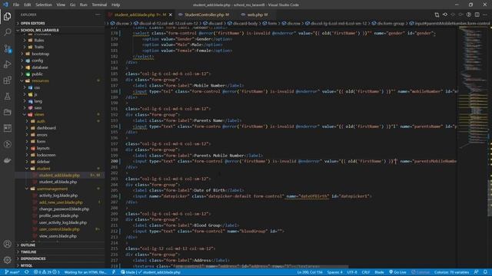Switch to the StudentController.php tab
The height and width of the screenshot is (276, 492).
coord(204,15)
